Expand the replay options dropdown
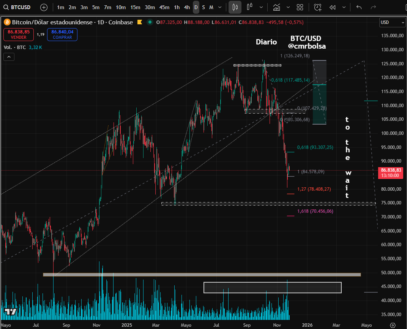This screenshot has width=407, height=329. pos(344,7)
